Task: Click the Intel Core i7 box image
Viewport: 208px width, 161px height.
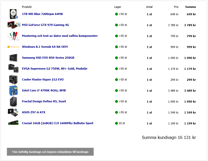Action: pyautogui.click(x=13, y=90)
